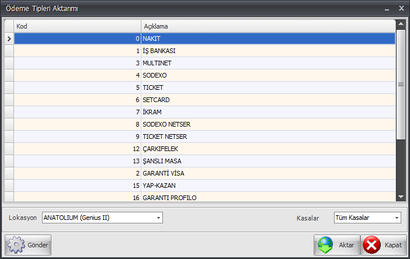Click the vertical scrollbar thumb
Screen dimensions: 410x259
401,85
